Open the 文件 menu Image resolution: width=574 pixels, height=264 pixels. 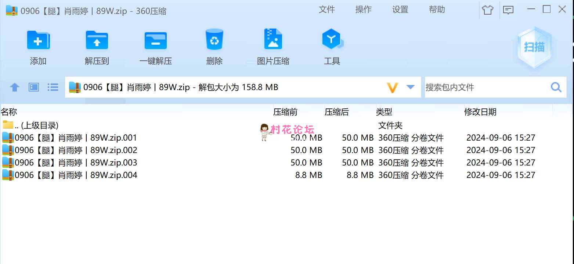(327, 10)
